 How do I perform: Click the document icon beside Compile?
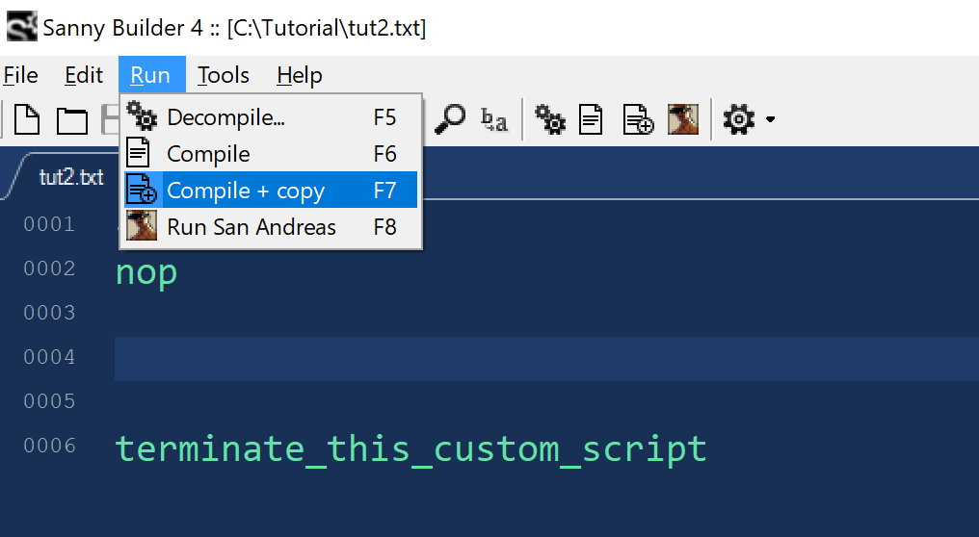click(x=138, y=153)
